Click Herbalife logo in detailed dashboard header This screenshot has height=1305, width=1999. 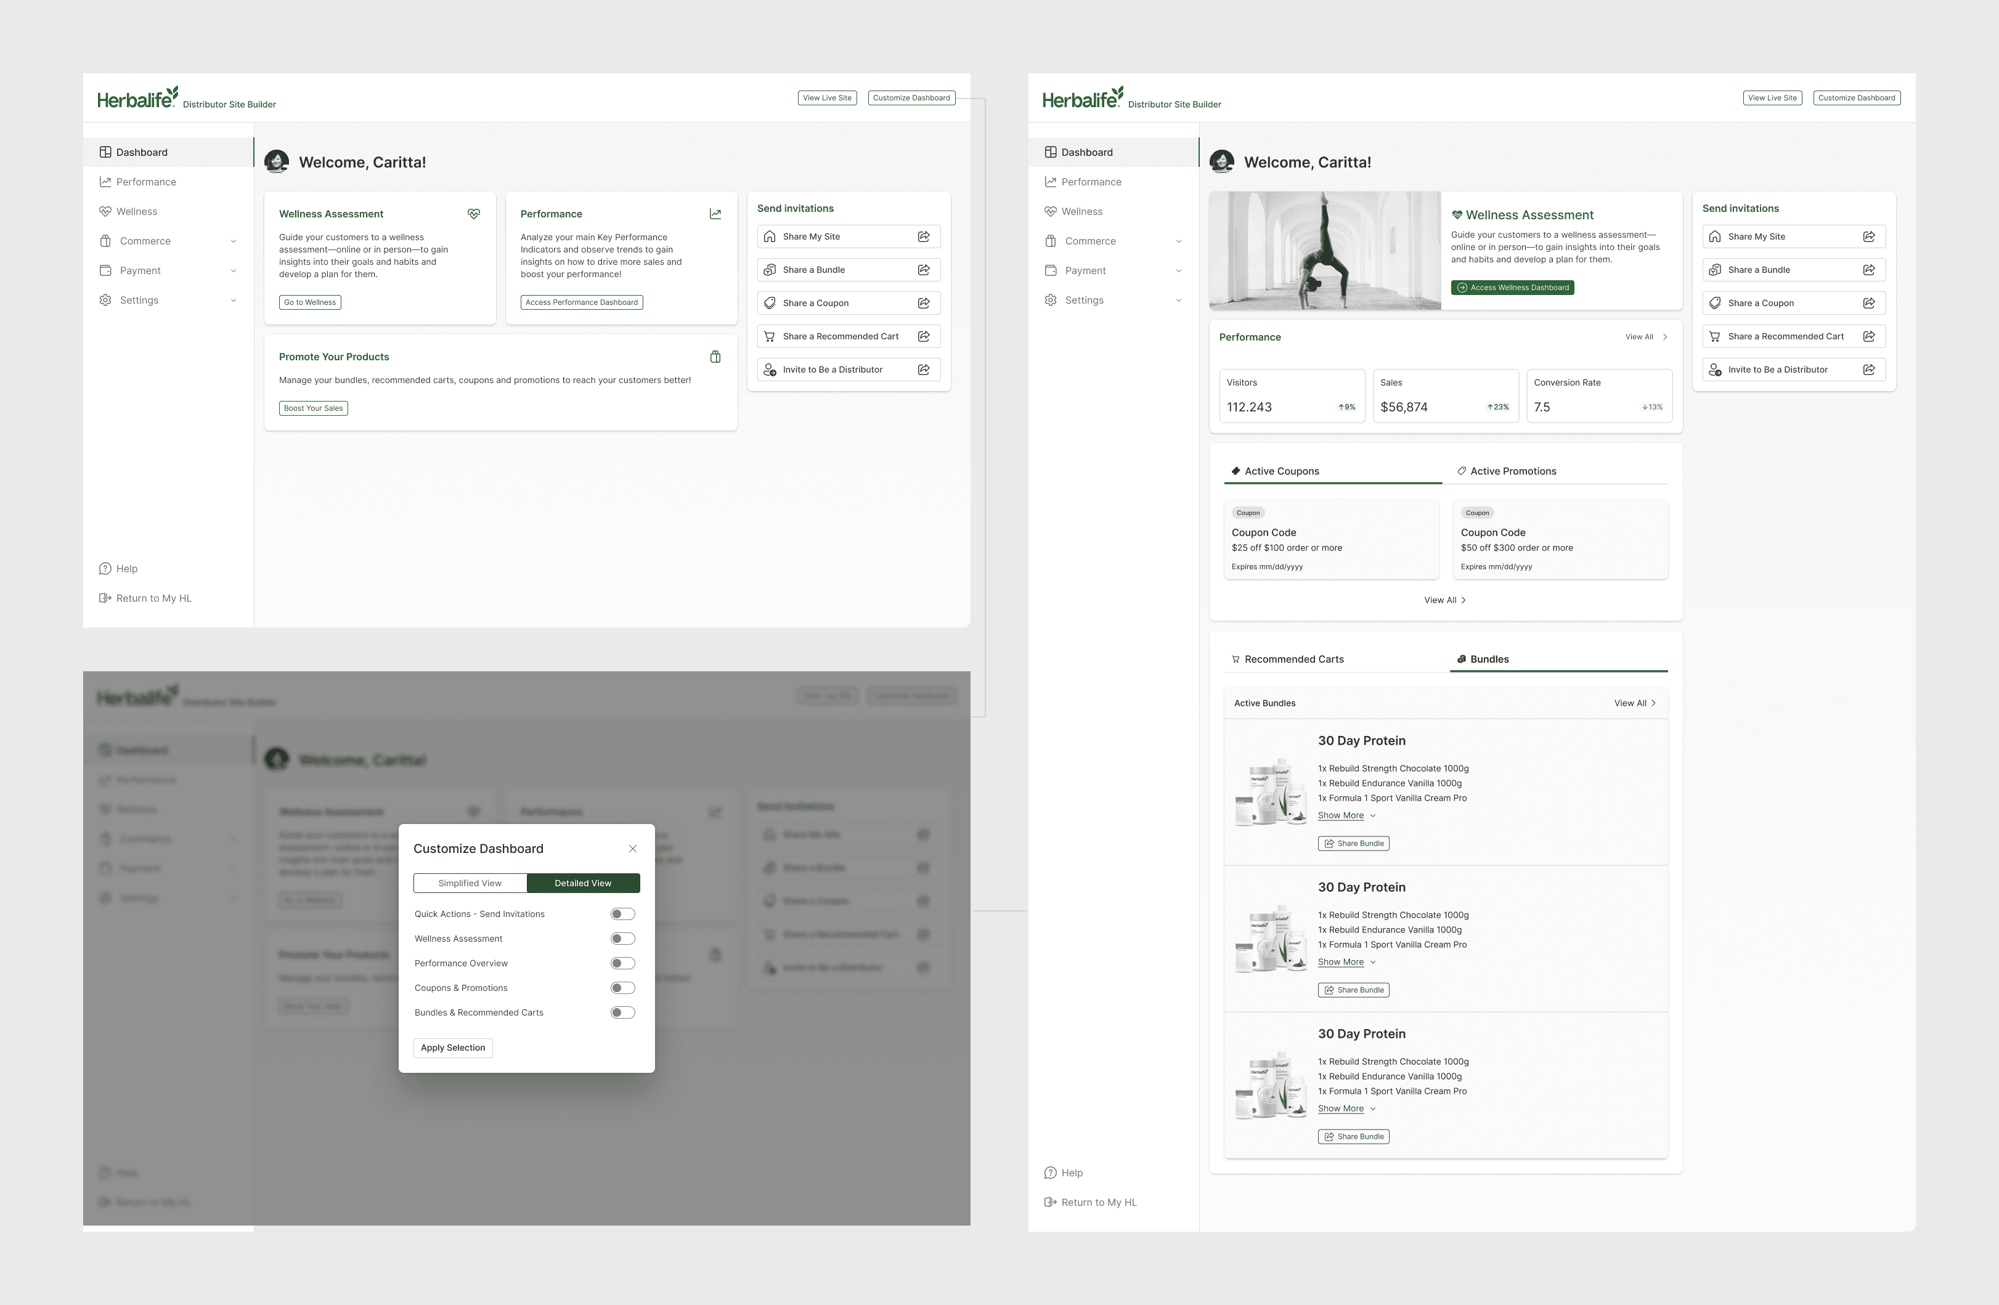[1083, 97]
